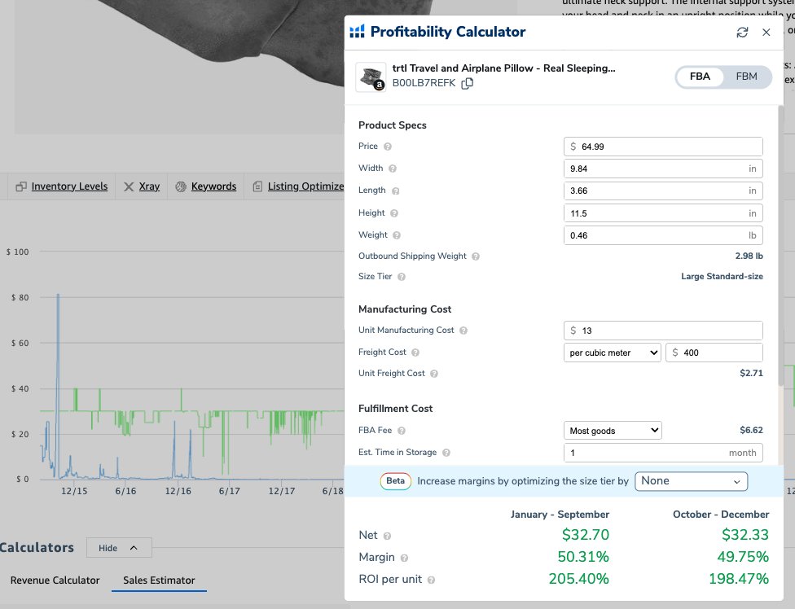Click the Xray X icon

click(x=129, y=187)
